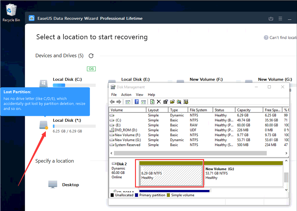The width and height of the screenshot is (297, 211).
Task: Click disk pane scroll down arrow
Action: (x=286, y=190)
